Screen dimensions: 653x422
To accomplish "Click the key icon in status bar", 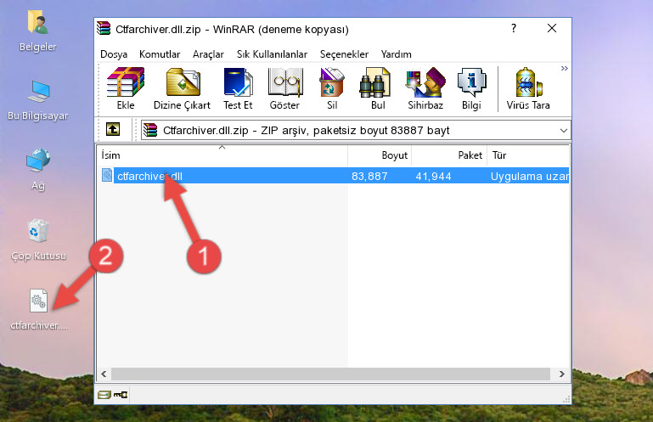I will 121,394.
